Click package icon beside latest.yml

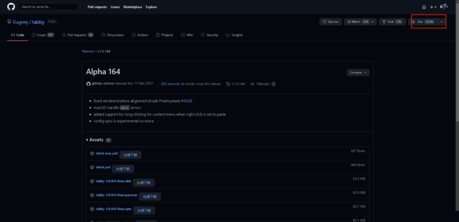pos(92,167)
